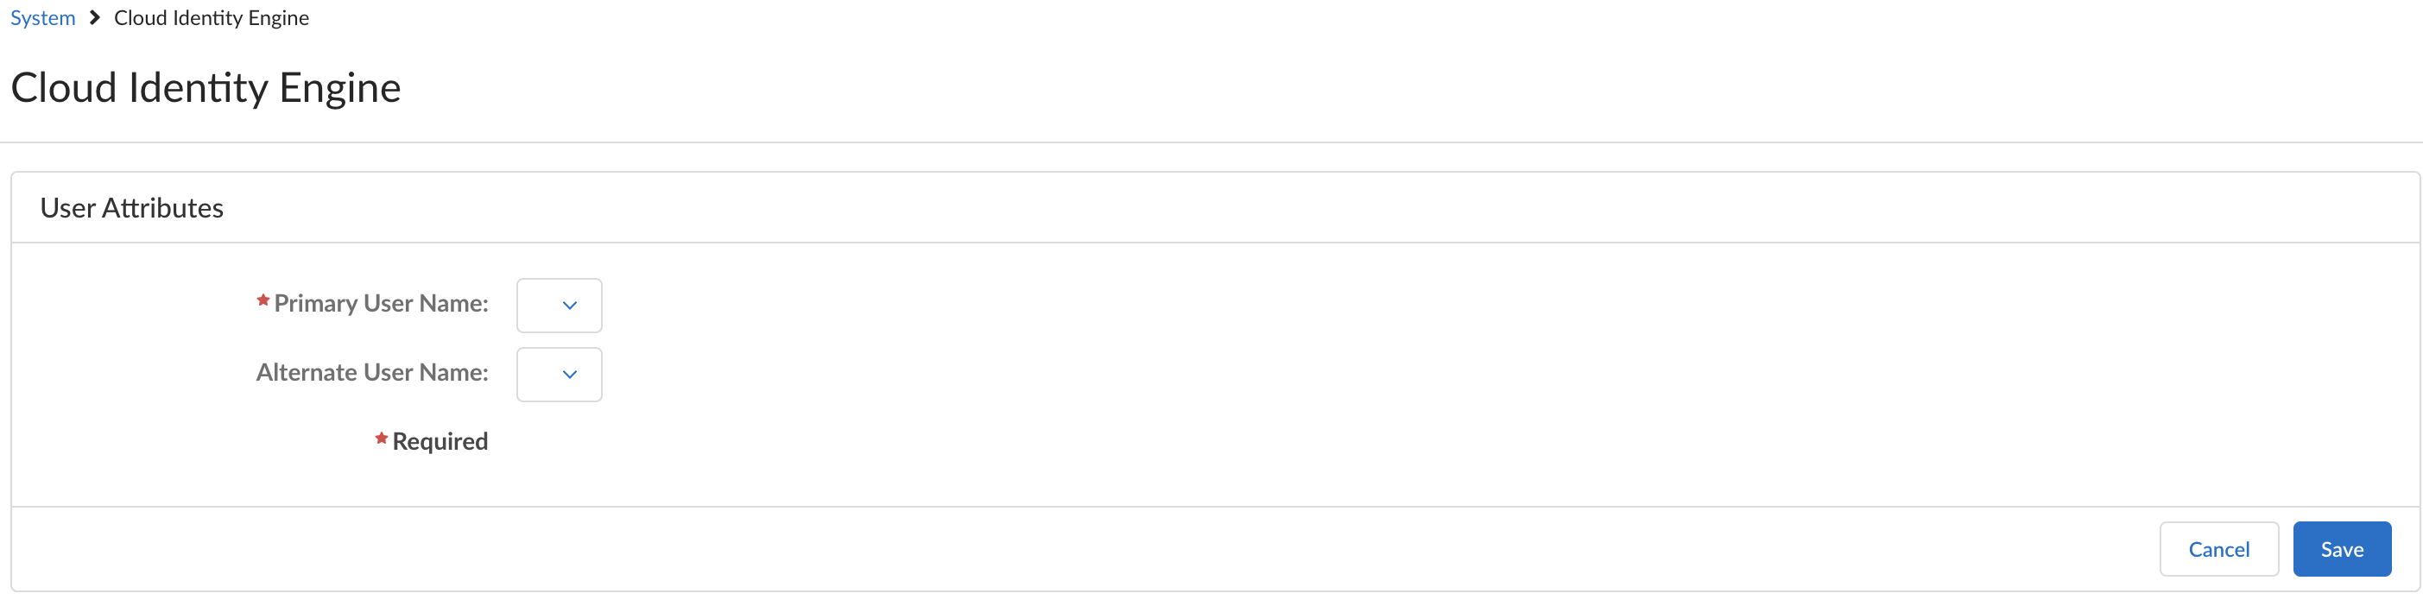Open the Primary User Name dropdown
2423x606 pixels.
point(559,305)
